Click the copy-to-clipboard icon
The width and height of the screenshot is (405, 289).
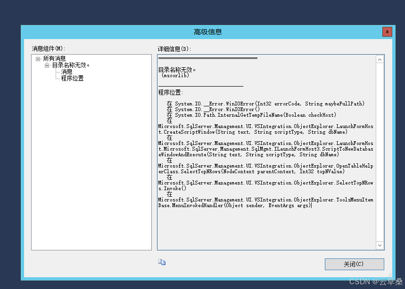162,262
